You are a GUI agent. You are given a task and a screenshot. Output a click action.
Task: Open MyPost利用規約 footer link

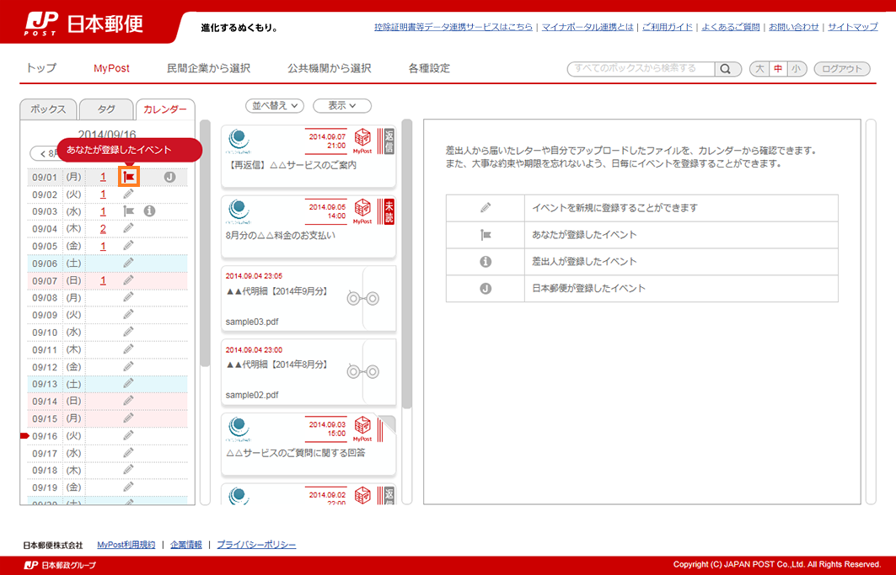click(126, 545)
